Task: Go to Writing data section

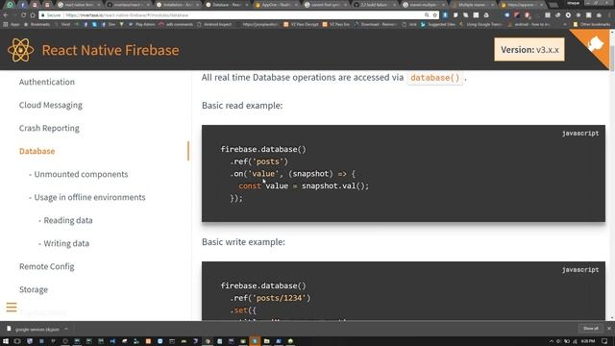Action: tap(66, 243)
